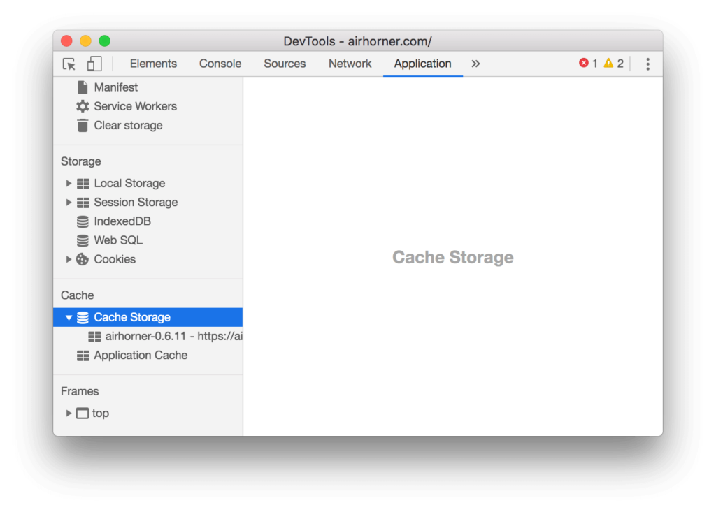Select Application Cache item
The width and height of the screenshot is (716, 512).
(132, 355)
